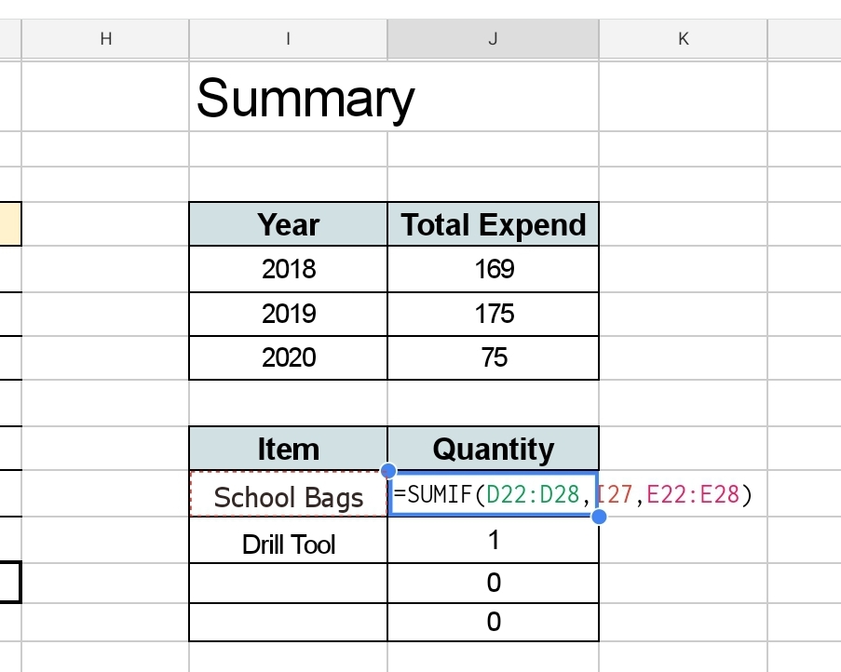This screenshot has width=841, height=672.
Task: Select the Drill Tool cell
Action: [288, 544]
